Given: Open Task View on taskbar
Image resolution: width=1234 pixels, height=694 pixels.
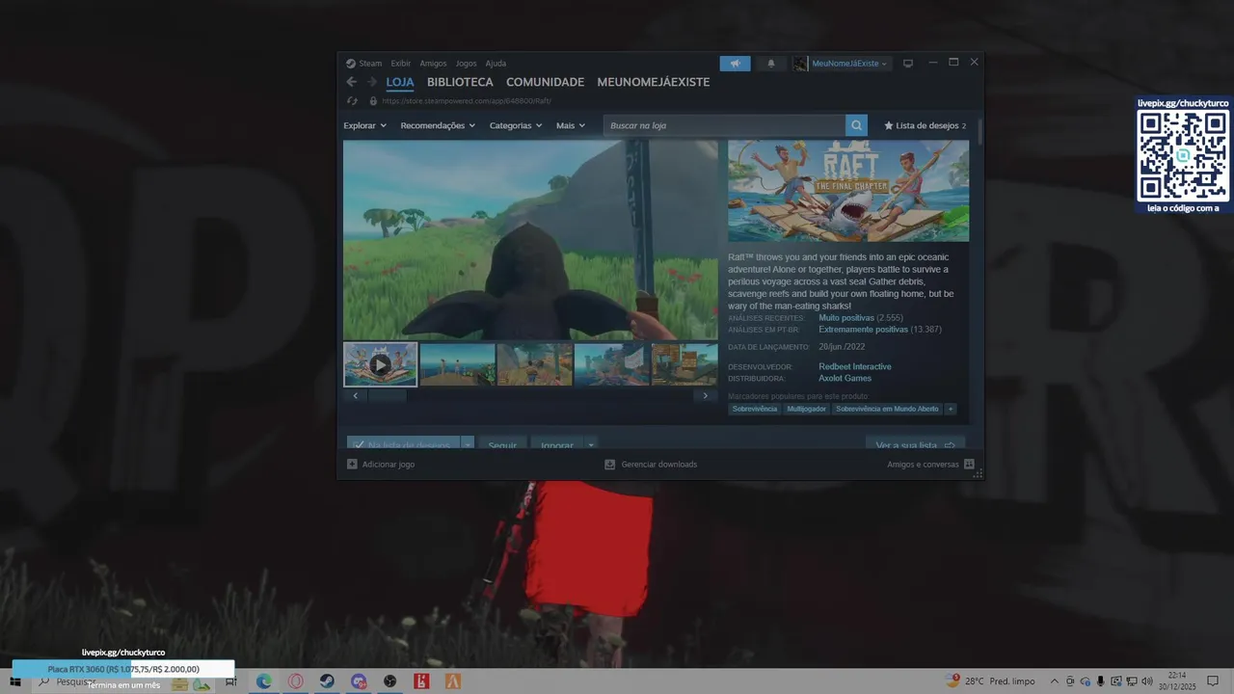Looking at the screenshot, I should click(x=231, y=681).
